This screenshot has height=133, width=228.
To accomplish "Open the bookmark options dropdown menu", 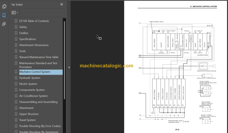I will (x=15, y=13).
